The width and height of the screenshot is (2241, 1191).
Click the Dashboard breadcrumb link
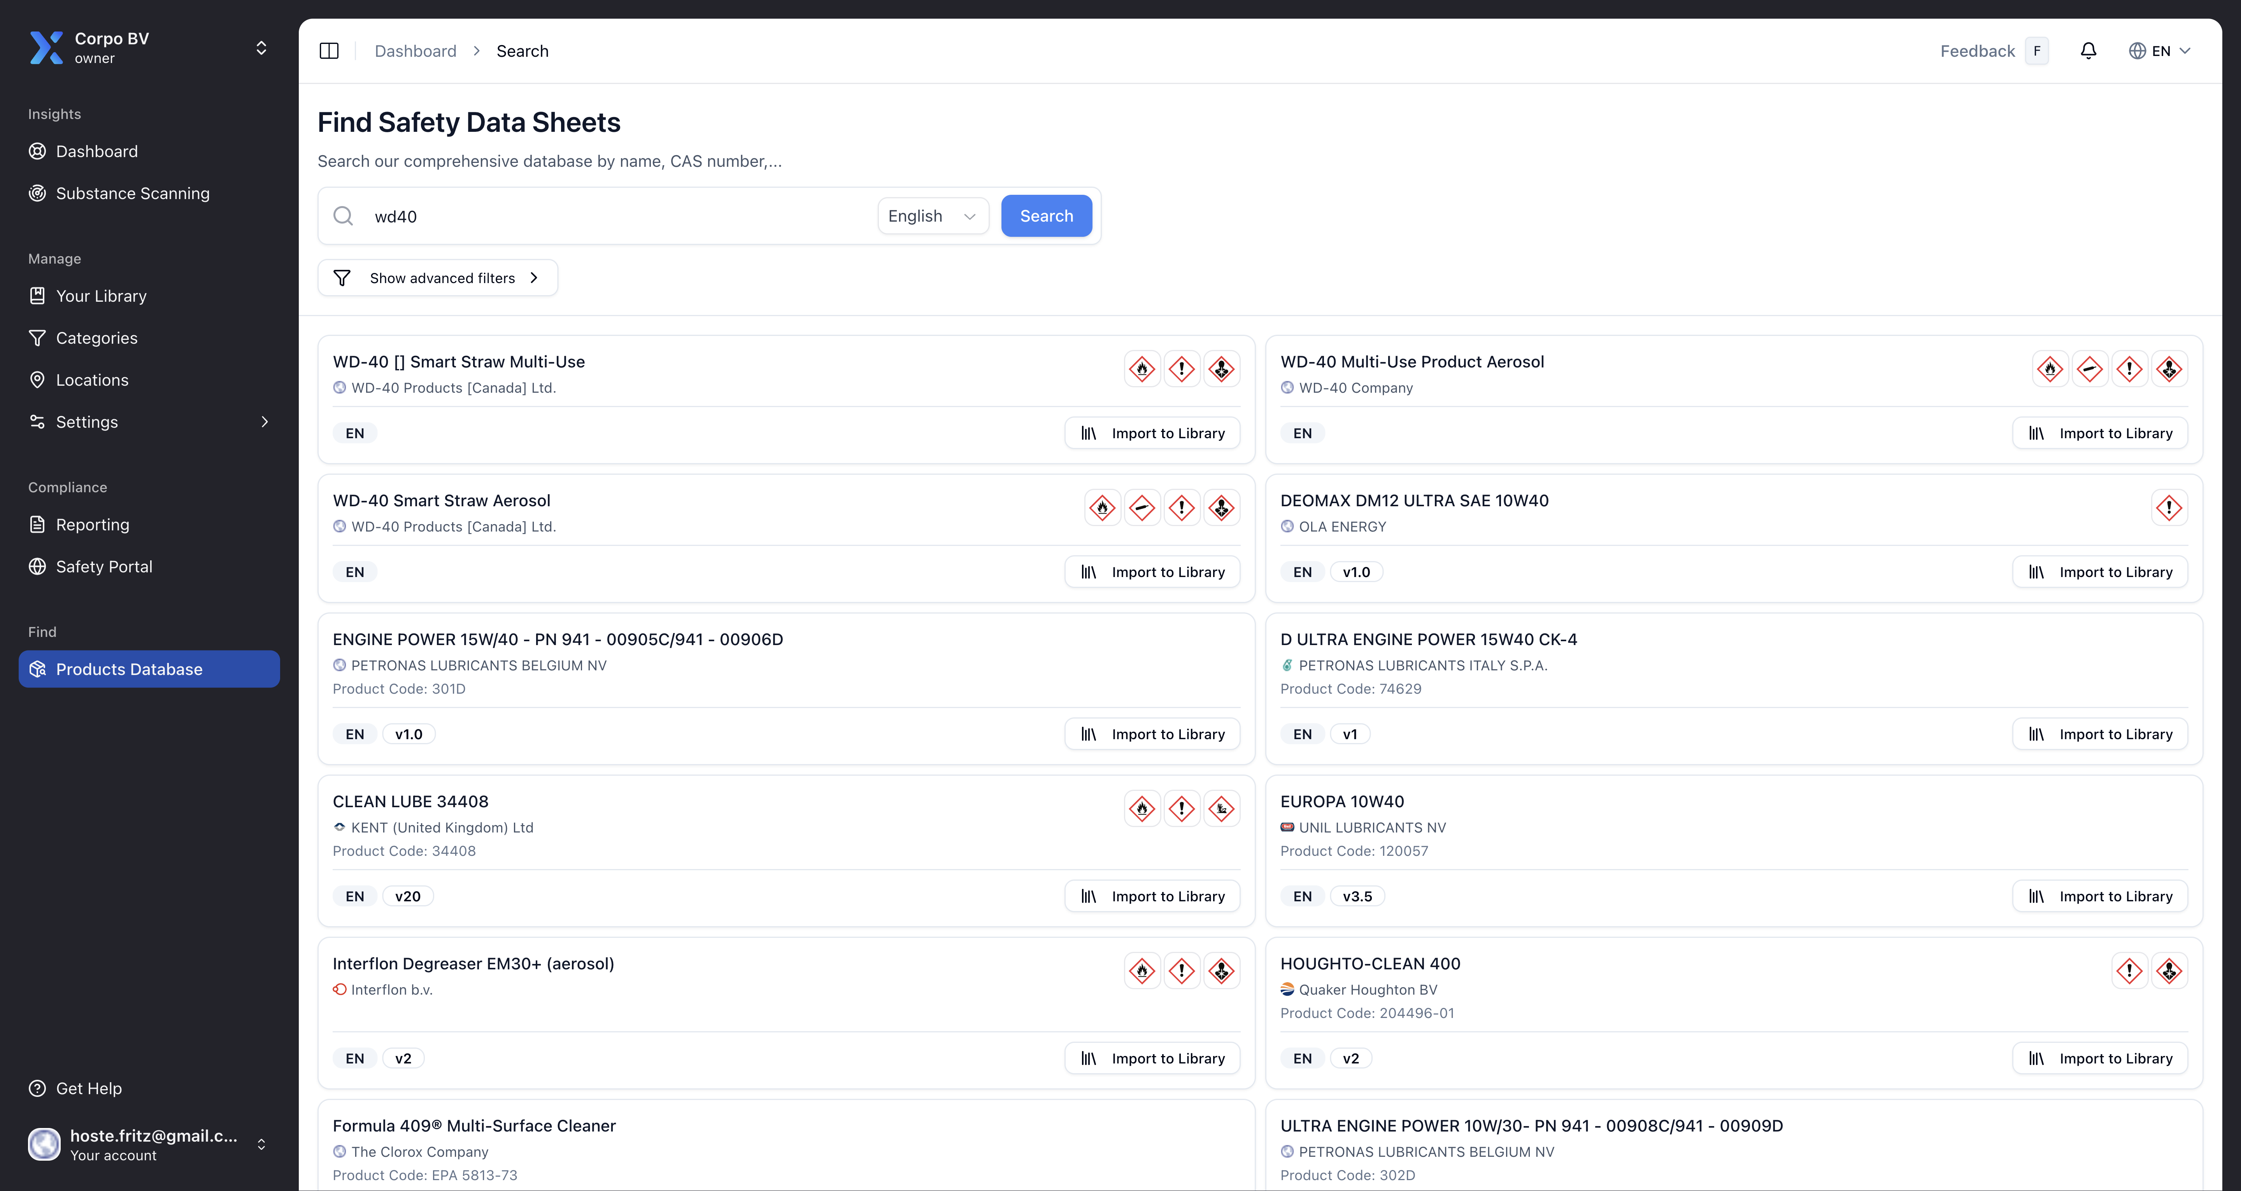(415, 51)
